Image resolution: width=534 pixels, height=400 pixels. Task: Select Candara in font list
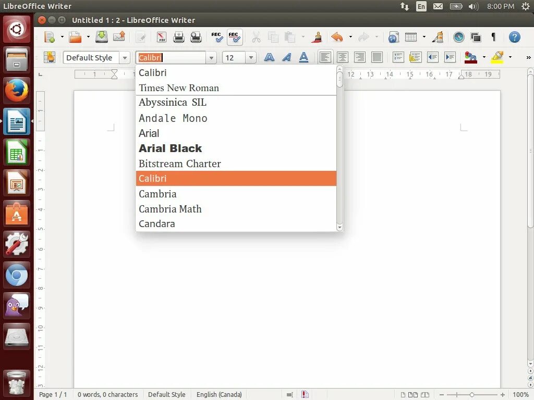tap(236, 224)
